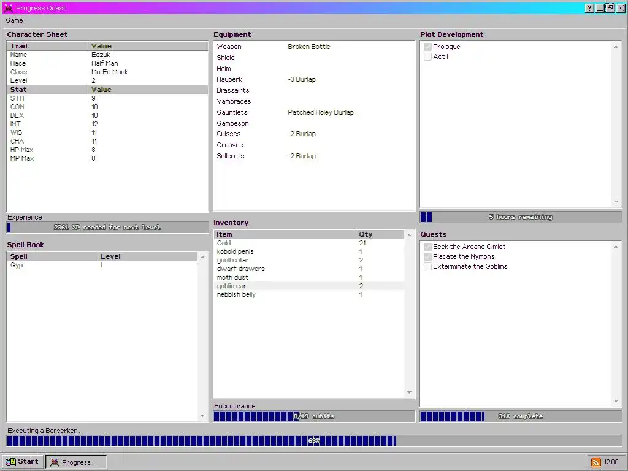Select the Gyp spell row
Screen dimensions: 628x471
click(102, 265)
